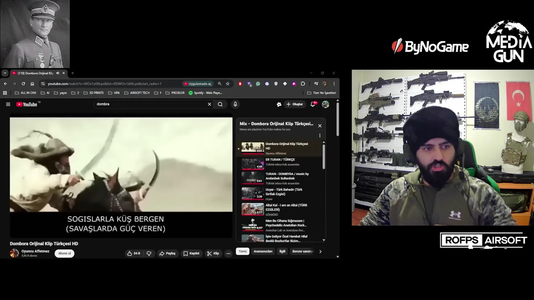Close the Mix playlist panel

(320, 126)
